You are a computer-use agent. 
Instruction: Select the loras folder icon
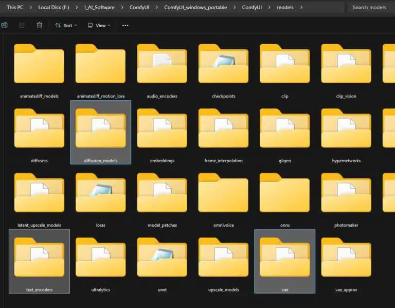[100, 192]
